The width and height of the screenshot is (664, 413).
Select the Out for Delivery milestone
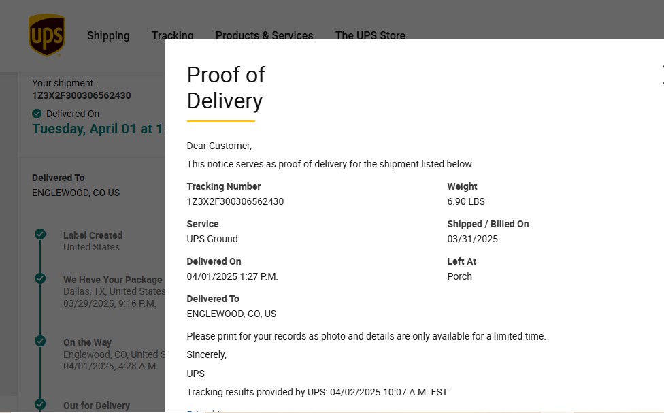(x=96, y=406)
